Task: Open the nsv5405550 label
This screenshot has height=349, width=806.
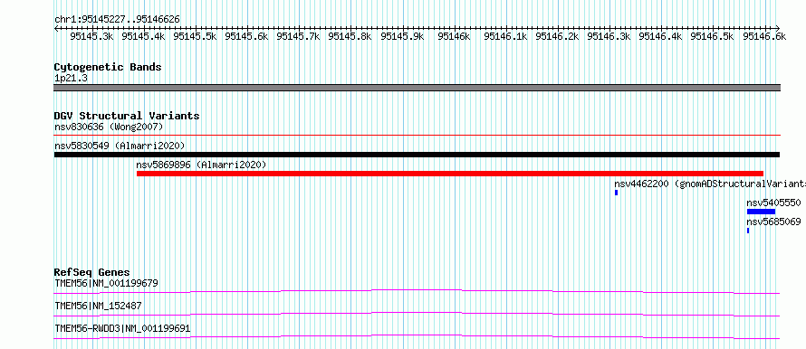Action: pyautogui.click(x=773, y=203)
